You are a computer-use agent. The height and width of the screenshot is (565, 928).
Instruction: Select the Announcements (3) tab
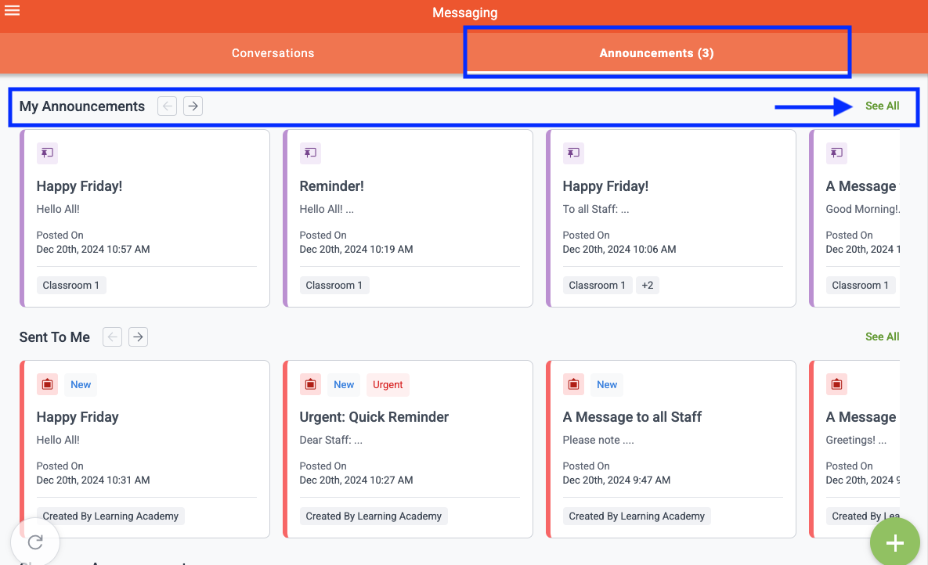pos(656,53)
